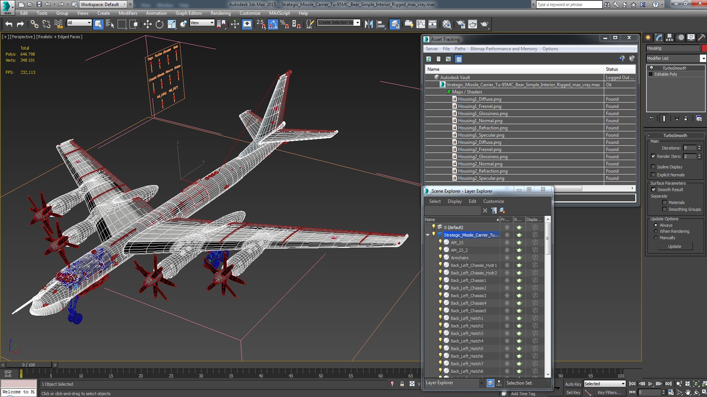Switch to the Hierarchy command panel tab
Image resolution: width=707 pixels, height=397 pixels.
pos(669,37)
